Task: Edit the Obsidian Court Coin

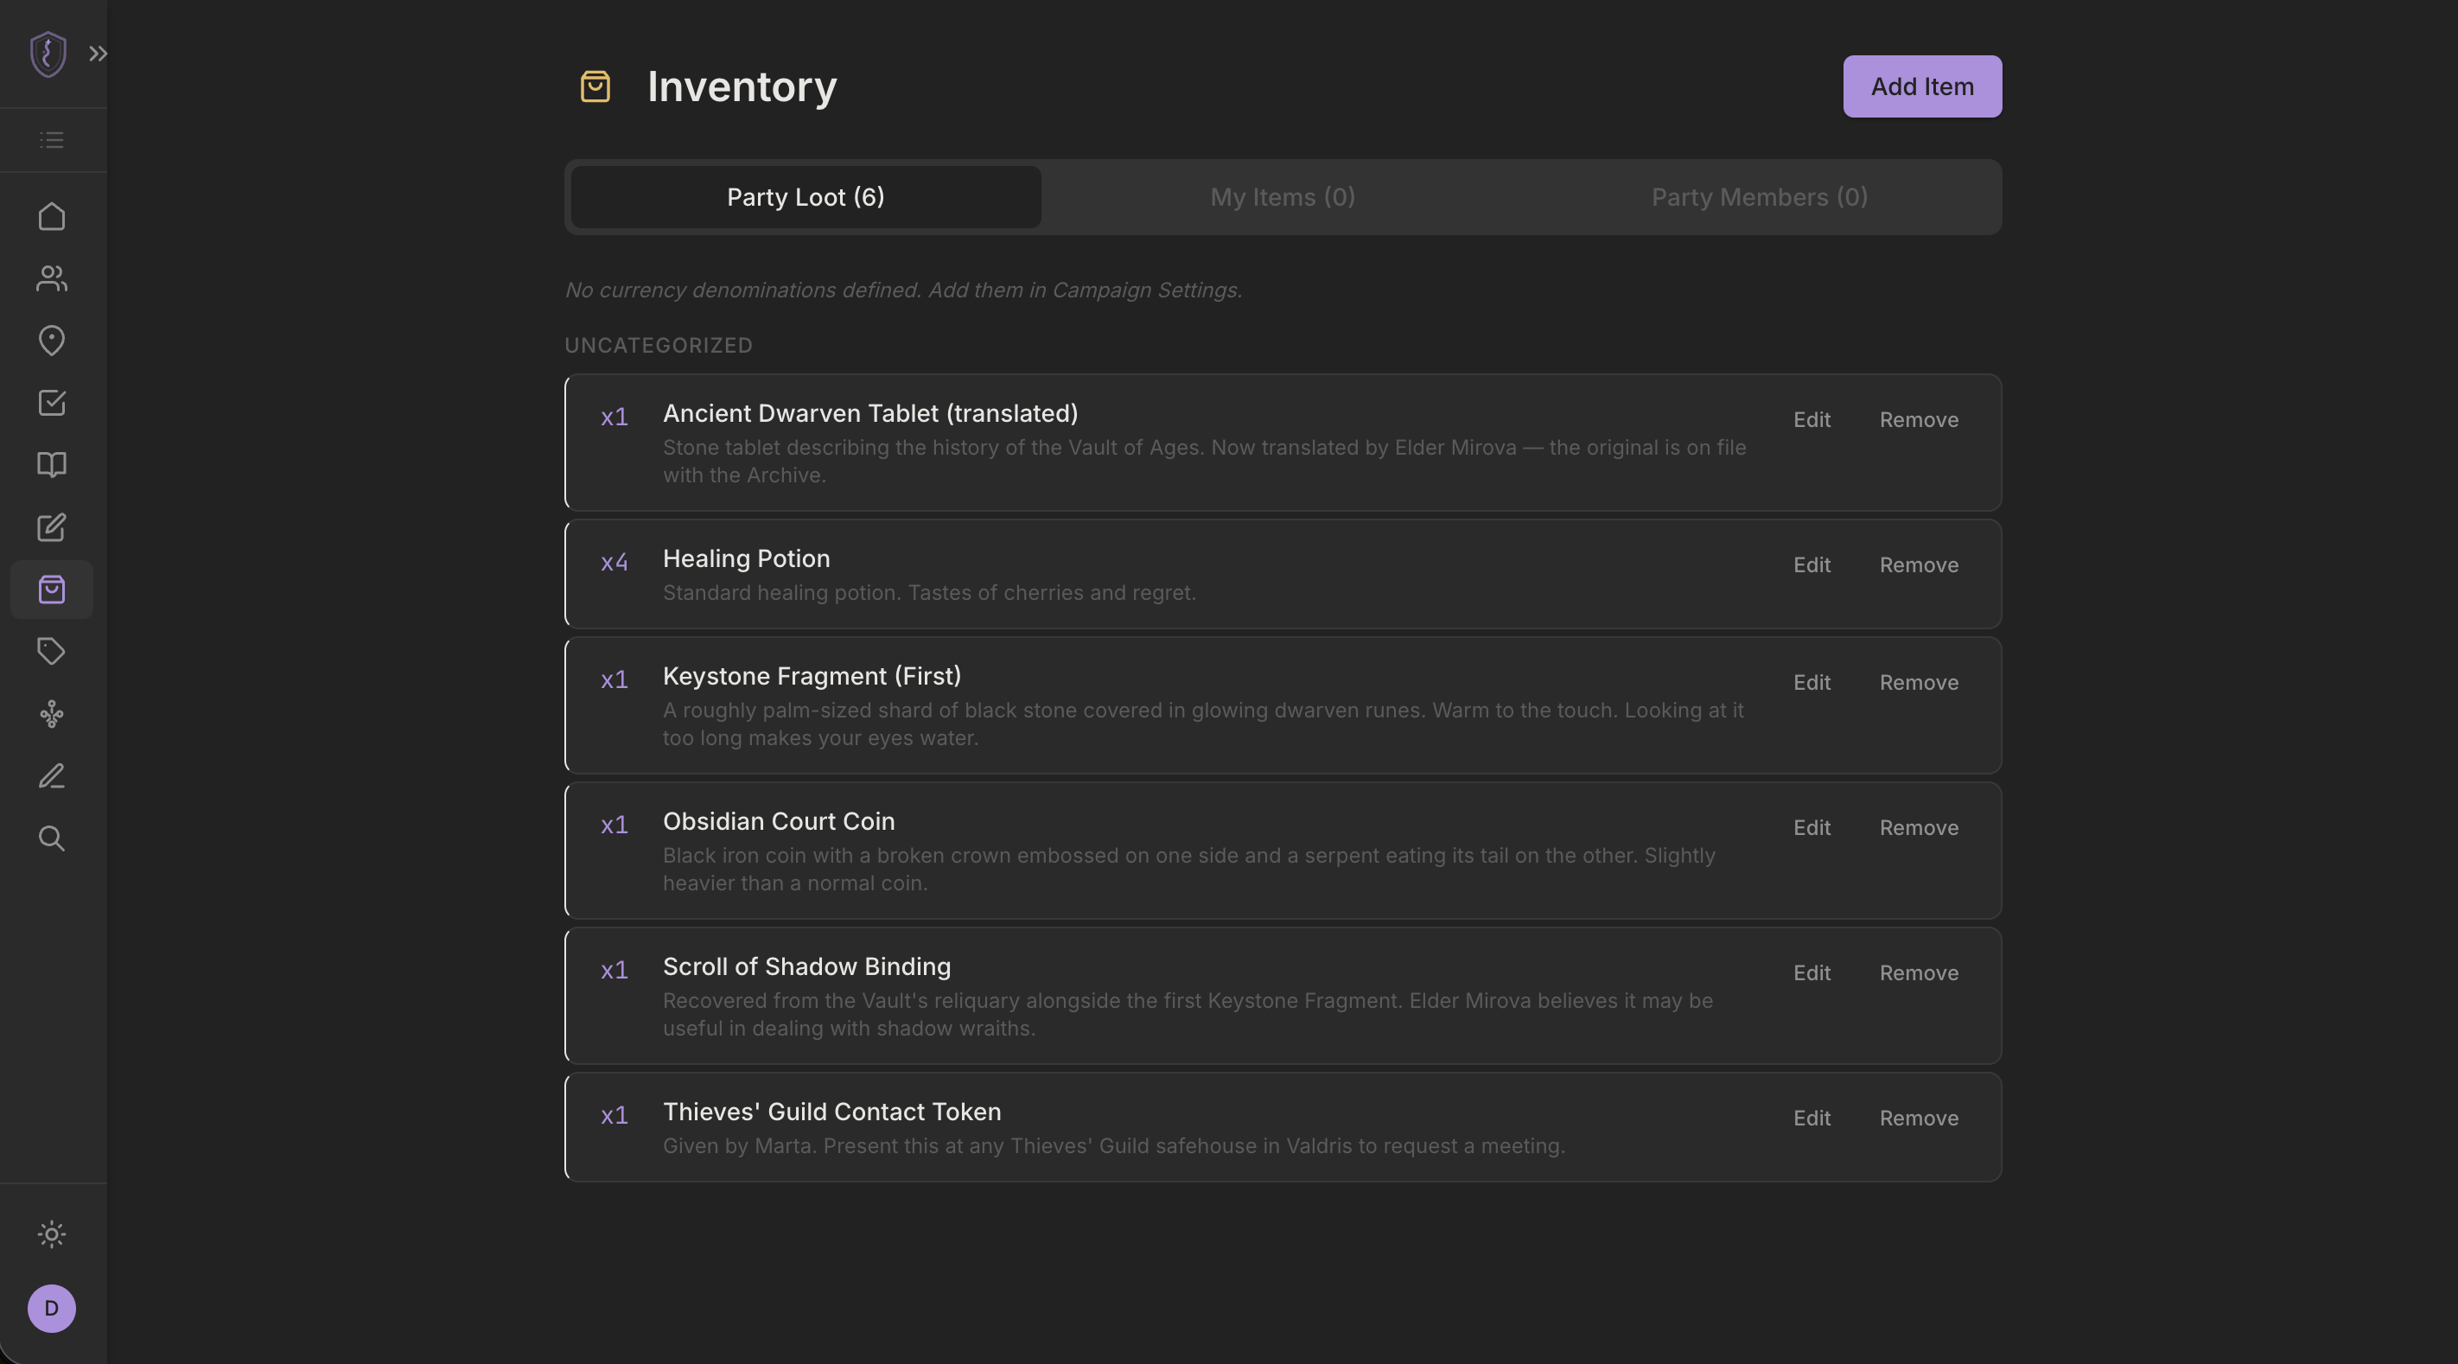Action: tap(1811, 827)
